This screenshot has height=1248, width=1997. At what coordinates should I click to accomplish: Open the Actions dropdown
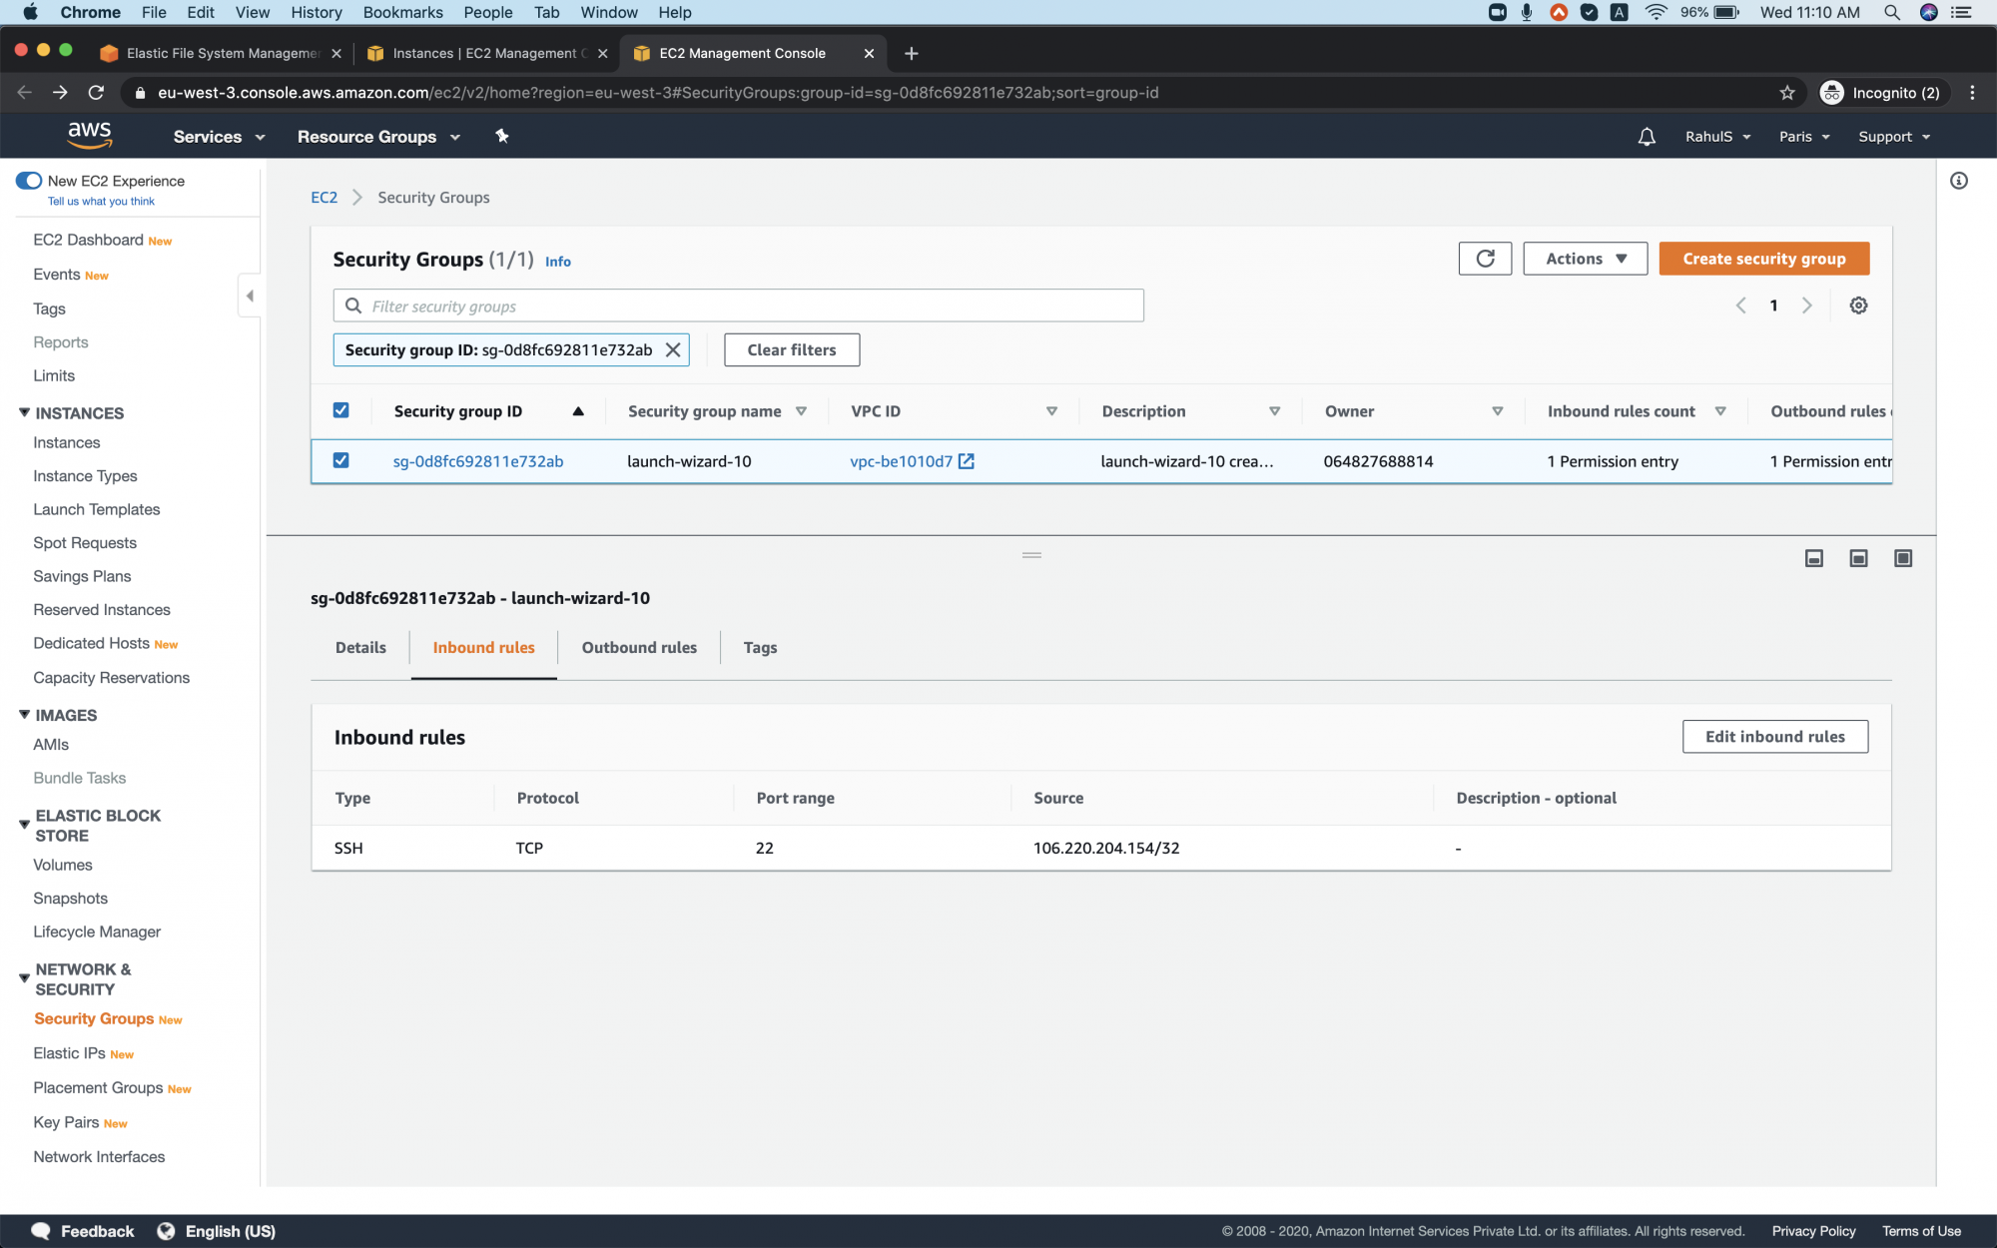pyautogui.click(x=1585, y=258)
